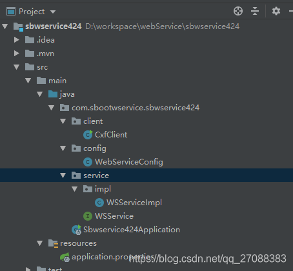
Task: Click the service package icon
Action: tap(76, 176)
